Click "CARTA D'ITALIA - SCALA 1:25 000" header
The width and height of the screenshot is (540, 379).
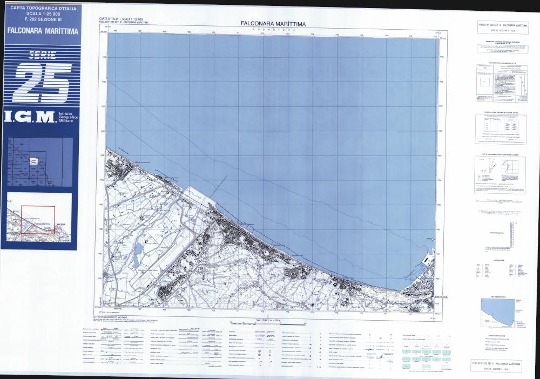point(121,19)
